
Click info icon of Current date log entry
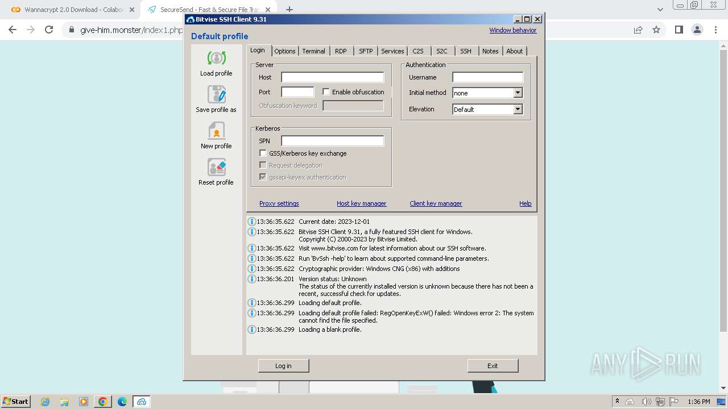point(251,222)
